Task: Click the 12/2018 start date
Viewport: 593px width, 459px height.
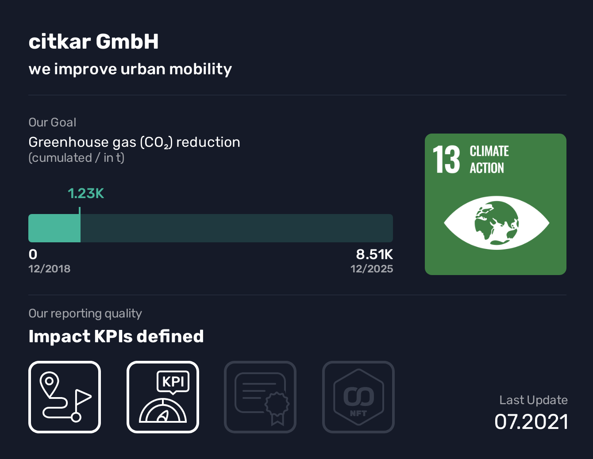Action: (50, 269)
